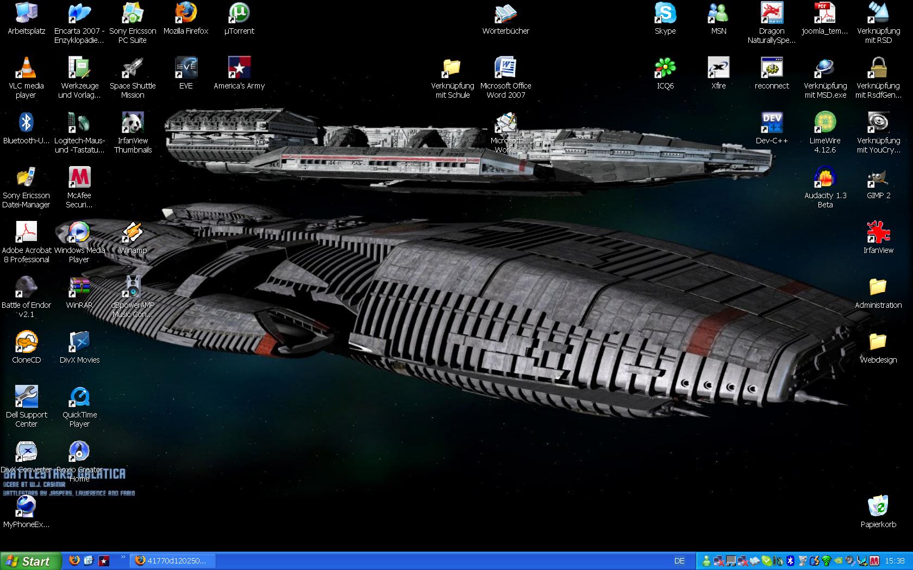Switch to the 41770d120250 Firefox taskbar window
Screen dimensions: 913x570
tap(173, 561)
